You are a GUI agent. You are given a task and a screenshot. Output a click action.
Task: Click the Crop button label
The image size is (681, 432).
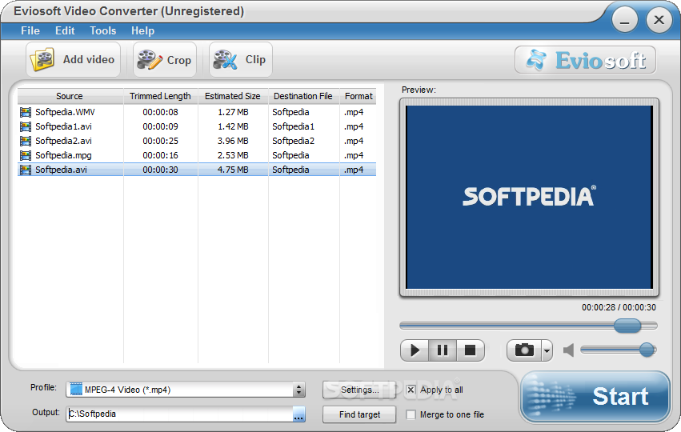(x=179, y=60)
